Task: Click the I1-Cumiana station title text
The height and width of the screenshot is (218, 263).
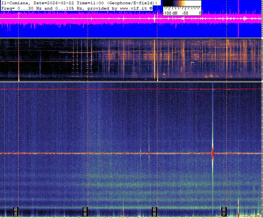Action: pyautogui.click(x=16, y=3)
